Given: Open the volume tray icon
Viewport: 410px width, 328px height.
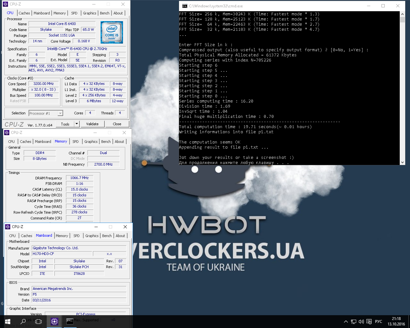Looking at the screenshot, I should tap(361, 322).
